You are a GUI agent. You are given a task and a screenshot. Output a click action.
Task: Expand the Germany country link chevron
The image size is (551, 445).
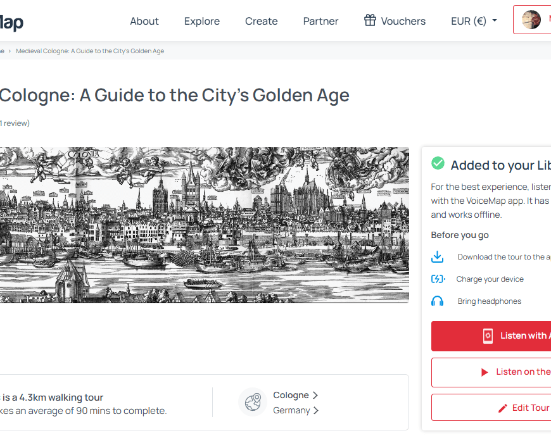click(x=316, y=410)
